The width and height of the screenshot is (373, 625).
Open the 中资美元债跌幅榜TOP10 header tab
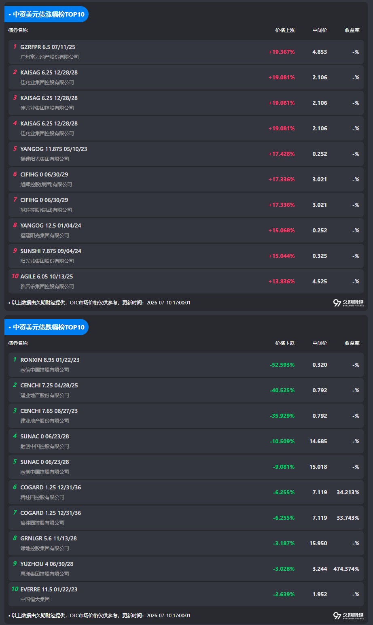(47, 327)
